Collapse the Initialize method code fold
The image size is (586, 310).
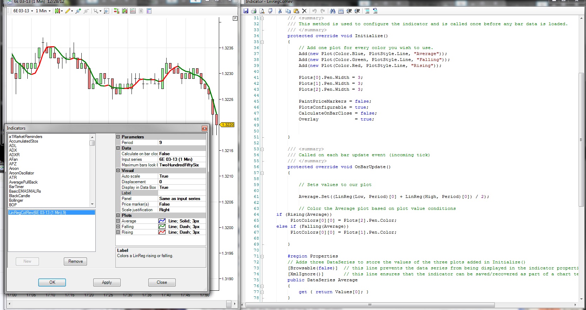[x=262, y=42]
